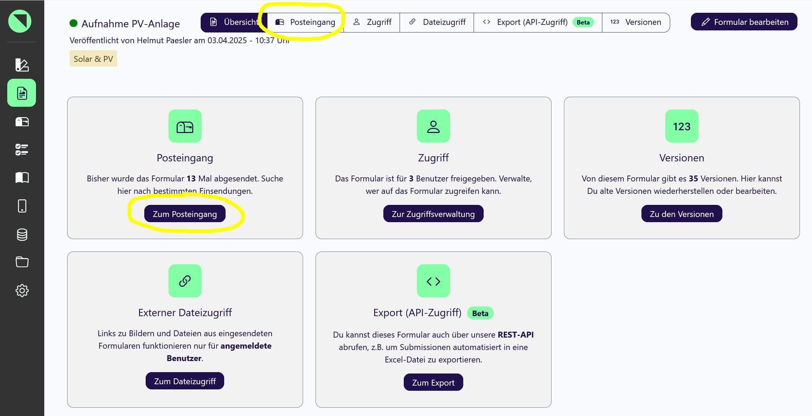Switch to the Versionen tab

click(x=636, y=22)
